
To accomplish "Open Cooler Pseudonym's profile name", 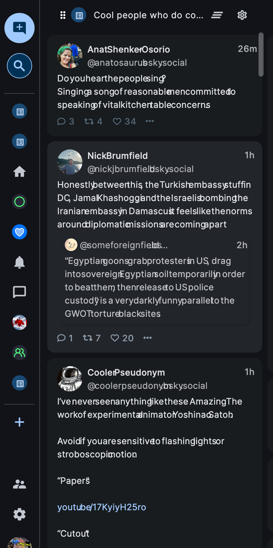I will point(126,372).
